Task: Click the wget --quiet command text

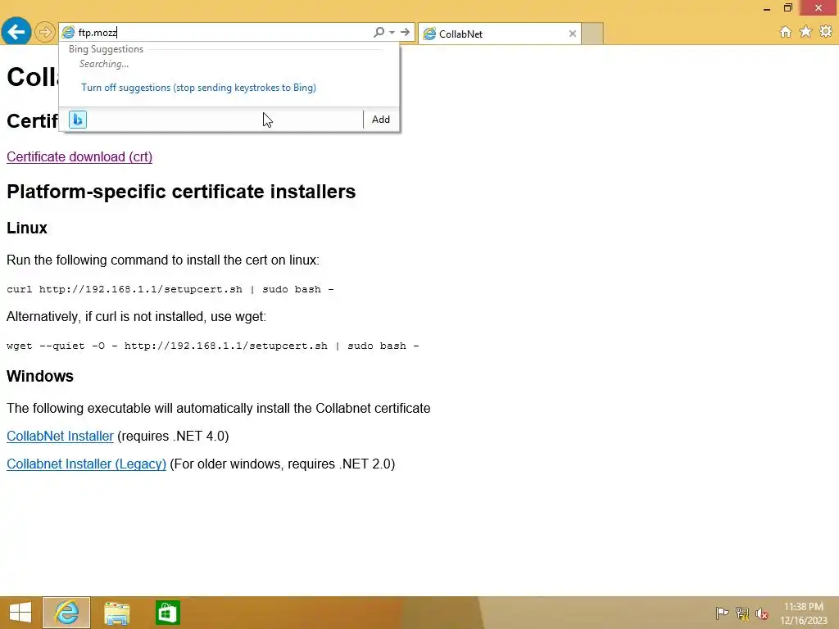Action: tap(212, 346)
